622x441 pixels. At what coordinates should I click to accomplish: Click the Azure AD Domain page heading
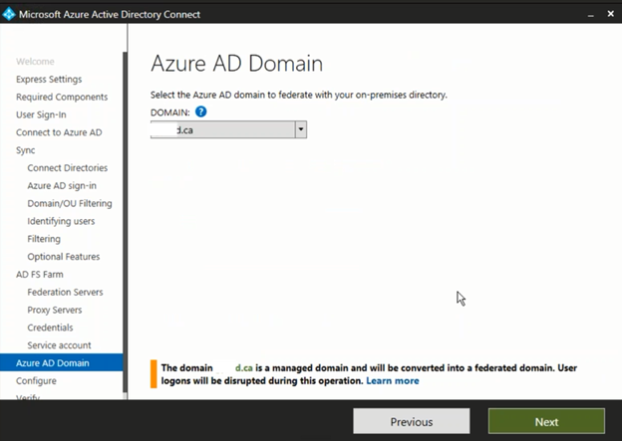click(x=237, y=64)
